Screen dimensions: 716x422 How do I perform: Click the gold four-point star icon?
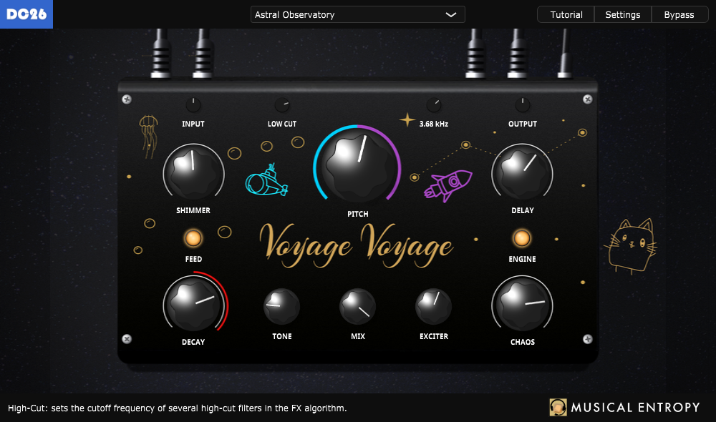[407, 120]
